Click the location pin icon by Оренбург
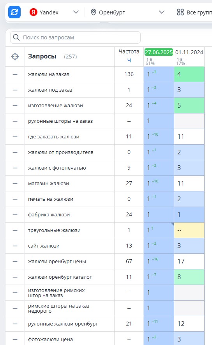Screen dimensions: 212x345 [x=94, y=12]
